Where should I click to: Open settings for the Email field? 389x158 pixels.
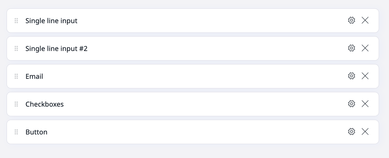click(351, 76)
